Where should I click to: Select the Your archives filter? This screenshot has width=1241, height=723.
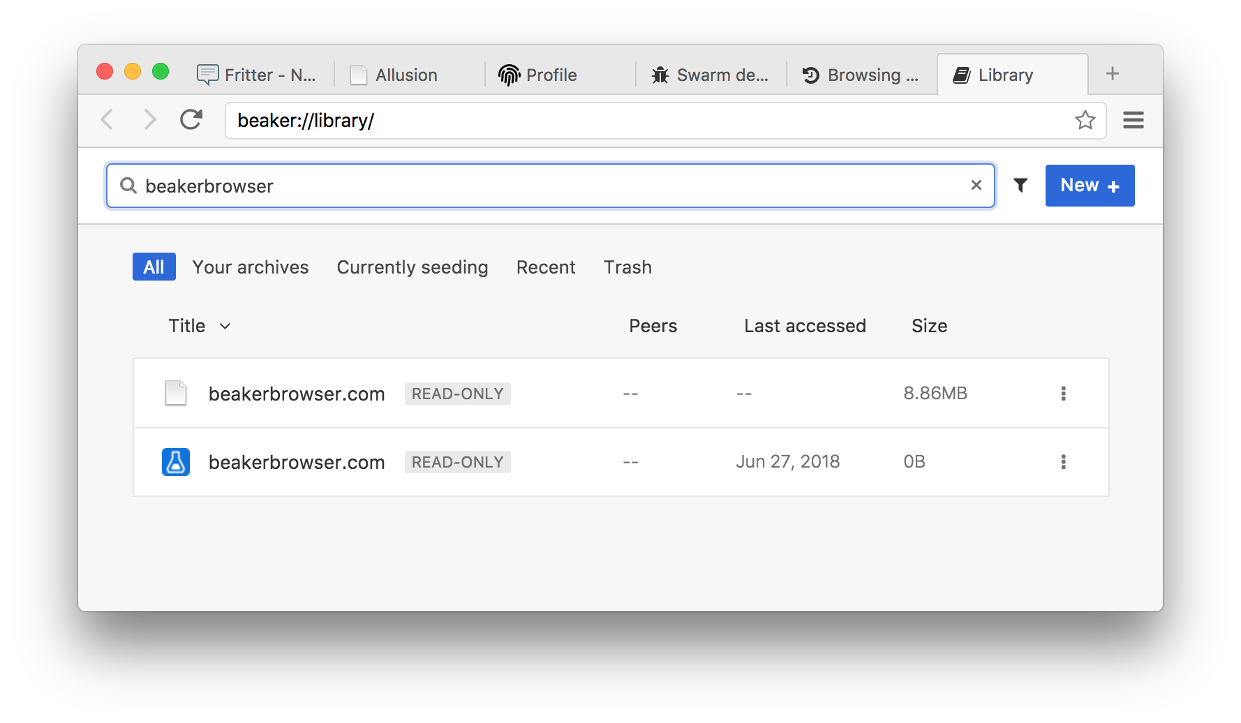click(x=250, y=267)
